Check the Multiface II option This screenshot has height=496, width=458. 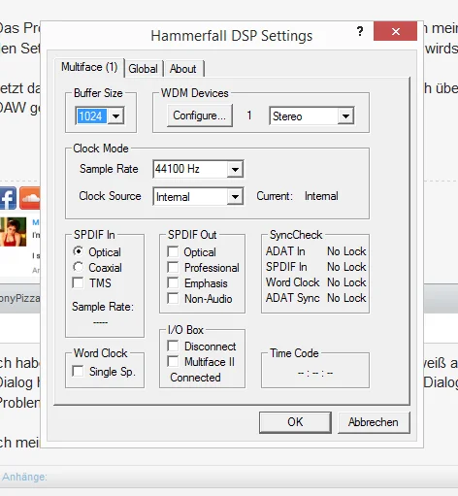173,361
